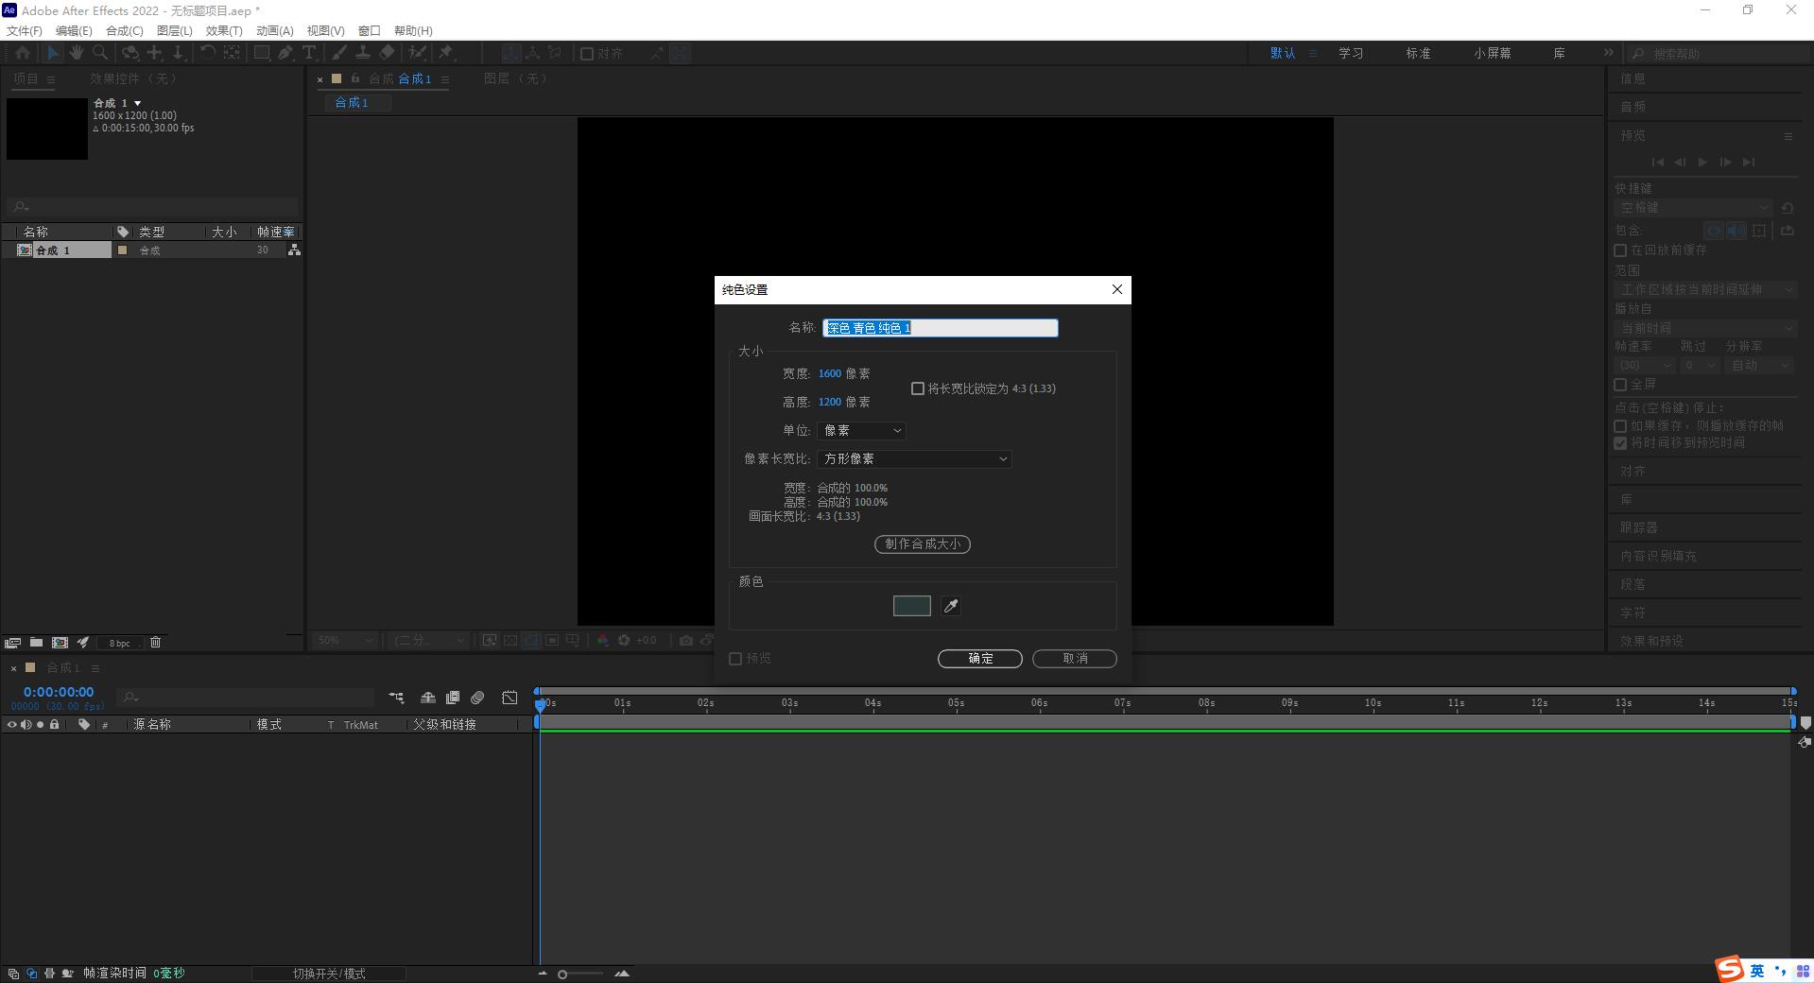Select the Pen tool
Screen dimensions: 1814x983
[x=285, y=53]
